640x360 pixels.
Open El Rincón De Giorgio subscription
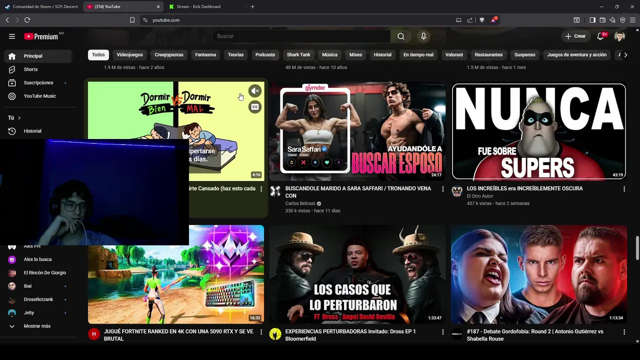coord(38,273)
